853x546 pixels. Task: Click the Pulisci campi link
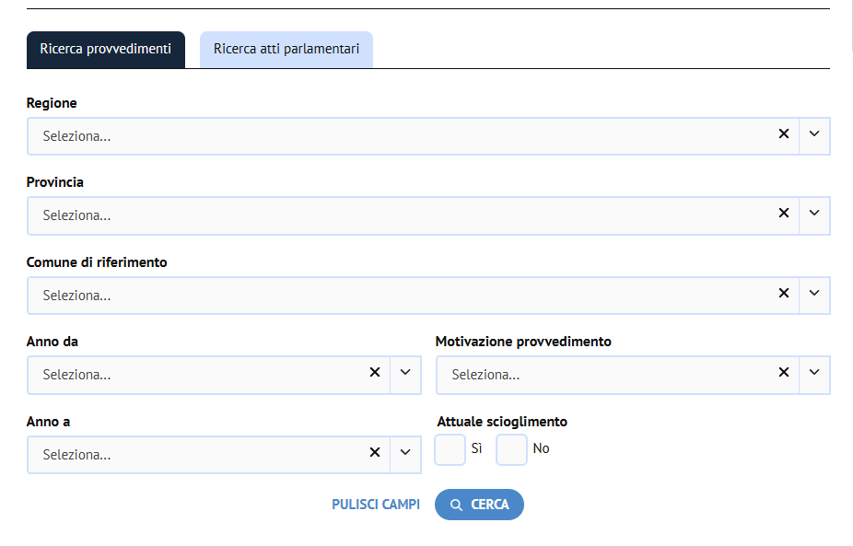(376, 505)
